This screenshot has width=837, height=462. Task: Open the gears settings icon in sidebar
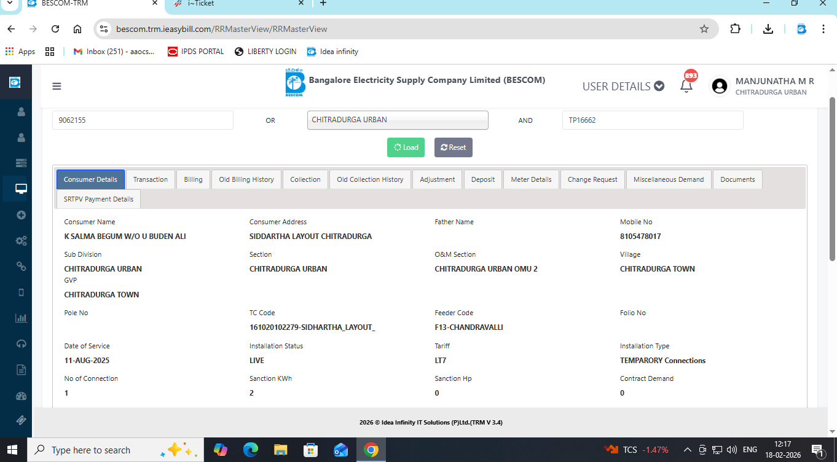click(21, 241)
